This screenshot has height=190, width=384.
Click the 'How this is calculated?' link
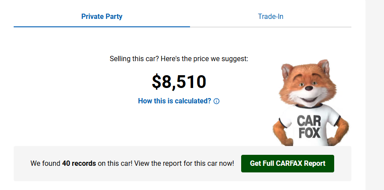pyautogui.click(x=175, y=101)
